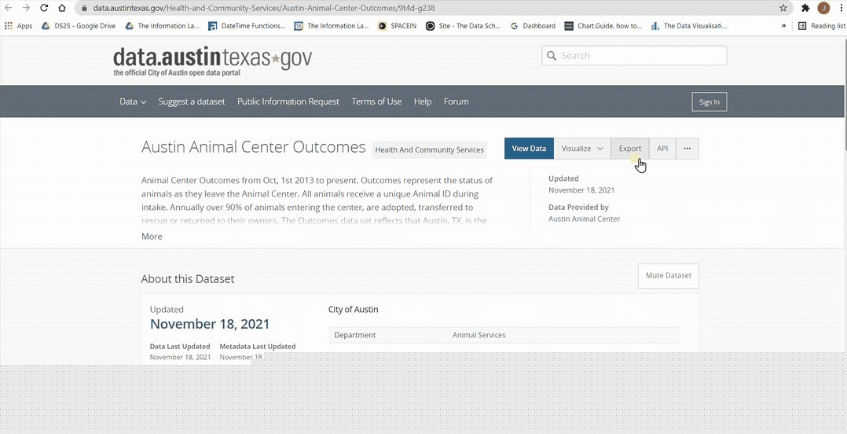Reload the page with refresh icon
Viewport: 847px width, 434px height.
(x=44, y=8)
